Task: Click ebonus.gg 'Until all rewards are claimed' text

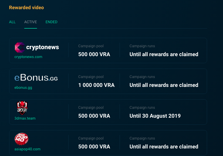Action: point(164,85)
